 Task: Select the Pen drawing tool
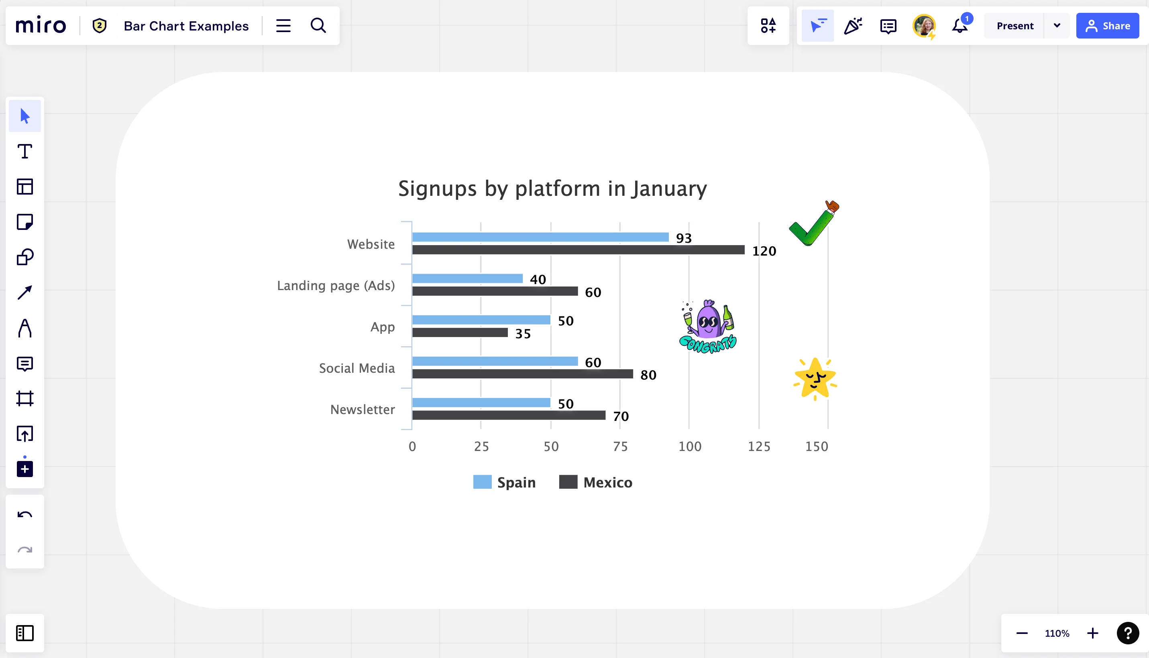tap(25, 328)
